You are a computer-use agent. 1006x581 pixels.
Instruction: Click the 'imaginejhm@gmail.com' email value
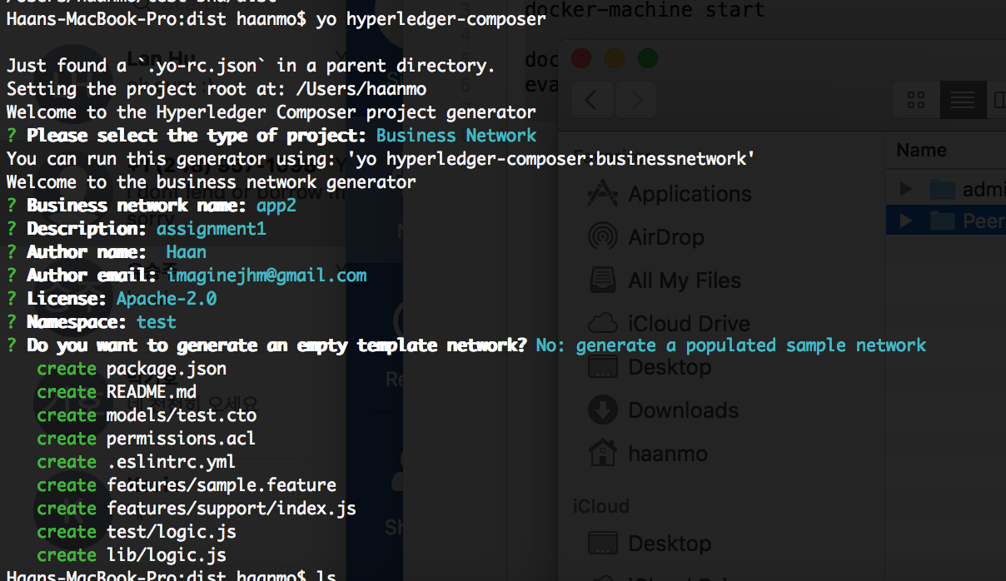pyautogui.click(x=266, y=275)
